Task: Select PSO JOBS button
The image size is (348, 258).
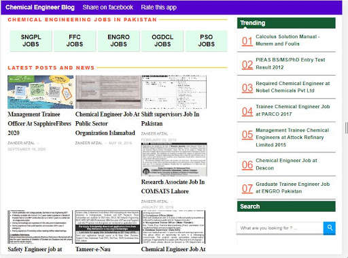Action: 206,41
